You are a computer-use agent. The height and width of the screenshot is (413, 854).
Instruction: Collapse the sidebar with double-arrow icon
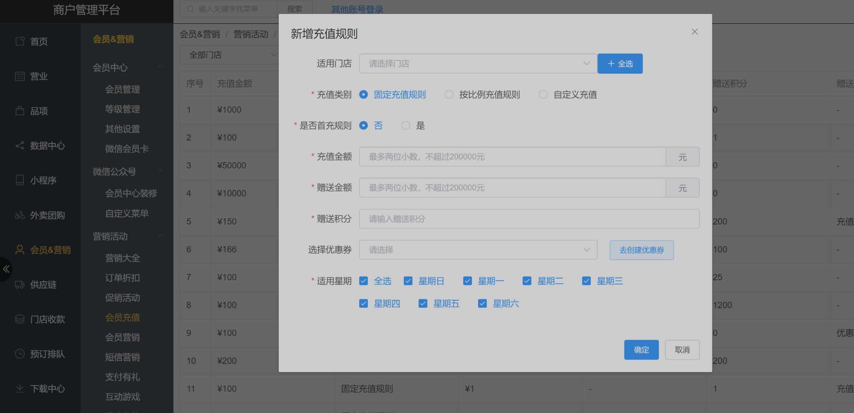coord(6,269)
